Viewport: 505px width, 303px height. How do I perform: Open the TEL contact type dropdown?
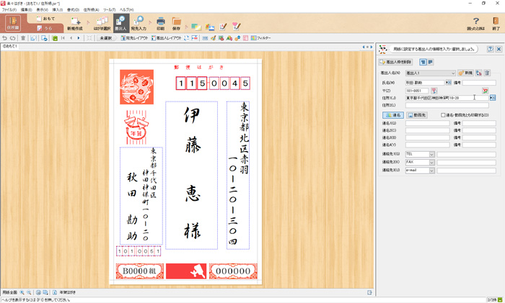coord(431,153)
